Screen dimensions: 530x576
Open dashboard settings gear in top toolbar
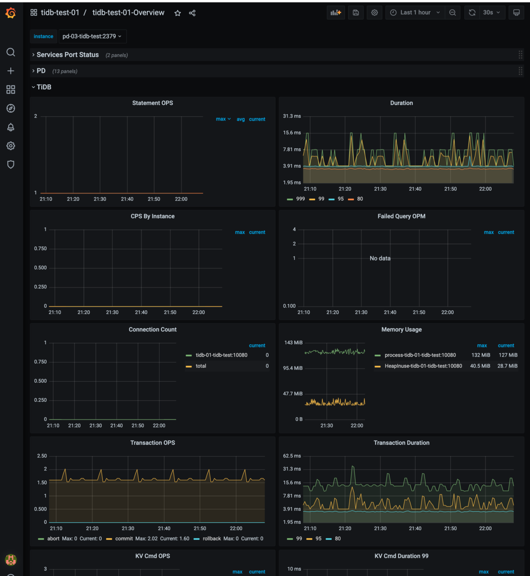pos(374,13)
